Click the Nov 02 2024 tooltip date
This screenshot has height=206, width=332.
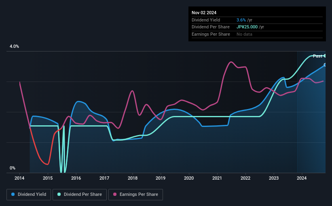click(204, 13)
